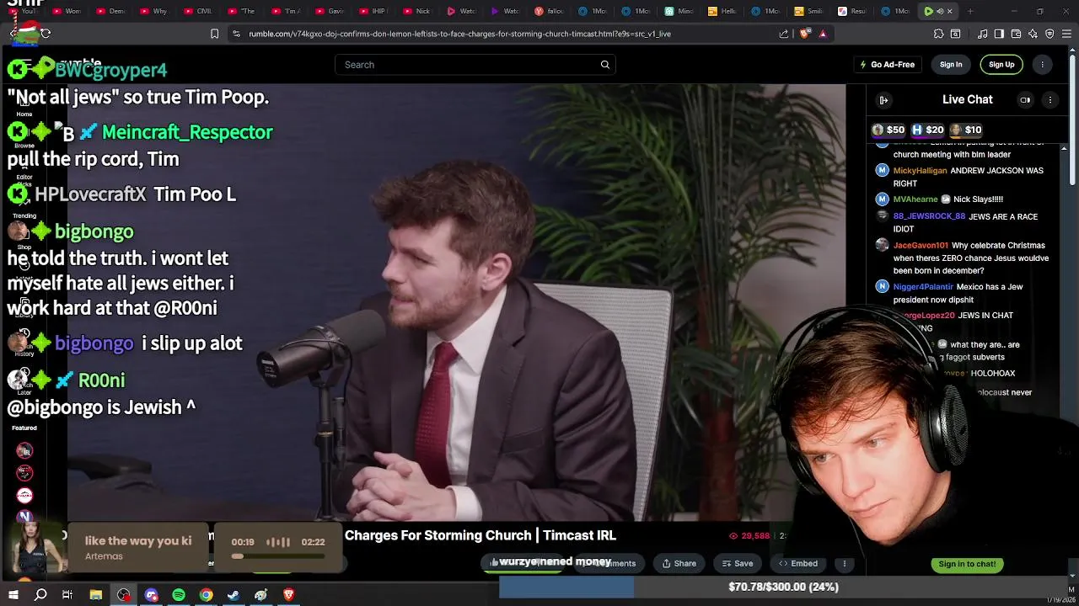Click the browser bookmark icon in address bar
The width and height of the screenshot is (1079, 606).
(x=214, y=34)
